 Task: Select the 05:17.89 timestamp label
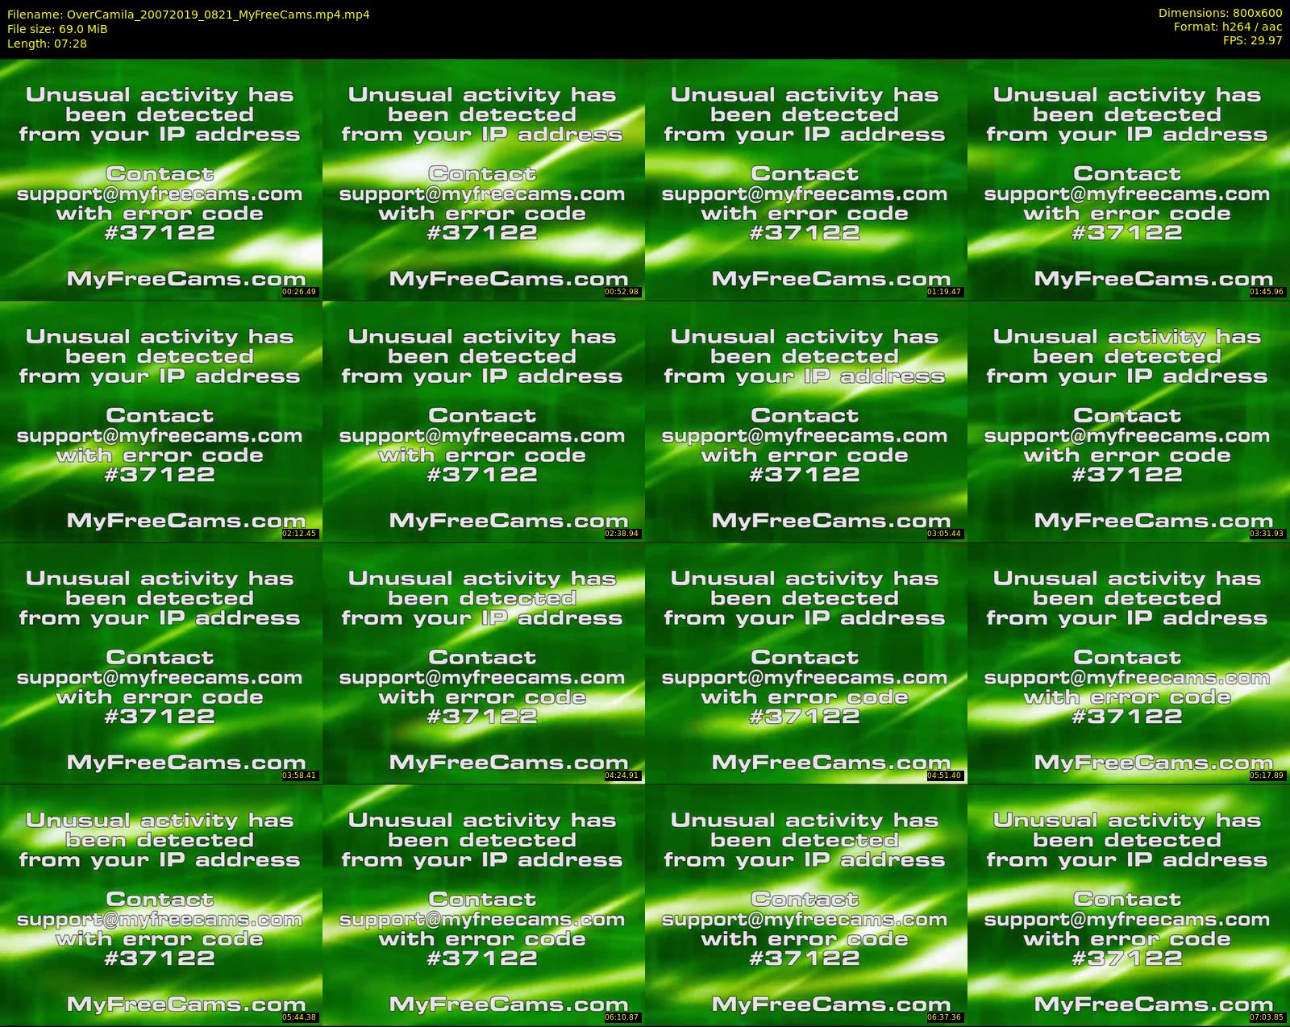point(1267,775)
